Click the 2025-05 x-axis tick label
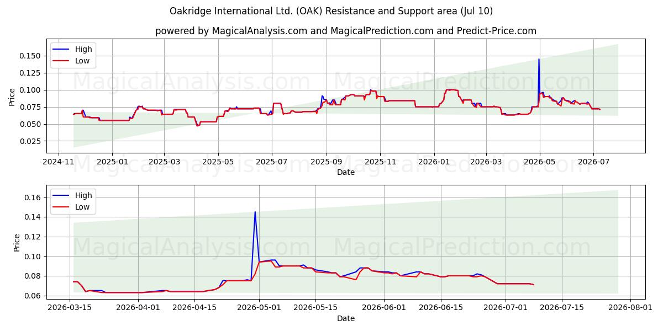Screen dimensions: 663x331 coord(218,163)
